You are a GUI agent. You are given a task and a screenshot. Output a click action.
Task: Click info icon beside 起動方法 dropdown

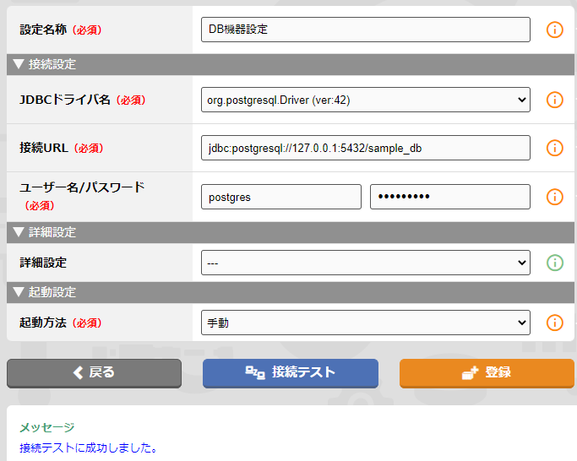(554, 323)
